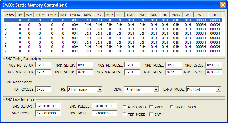Edit the NRD_SETUP value field
Viewport: 228px width, 123px height.
85,65
